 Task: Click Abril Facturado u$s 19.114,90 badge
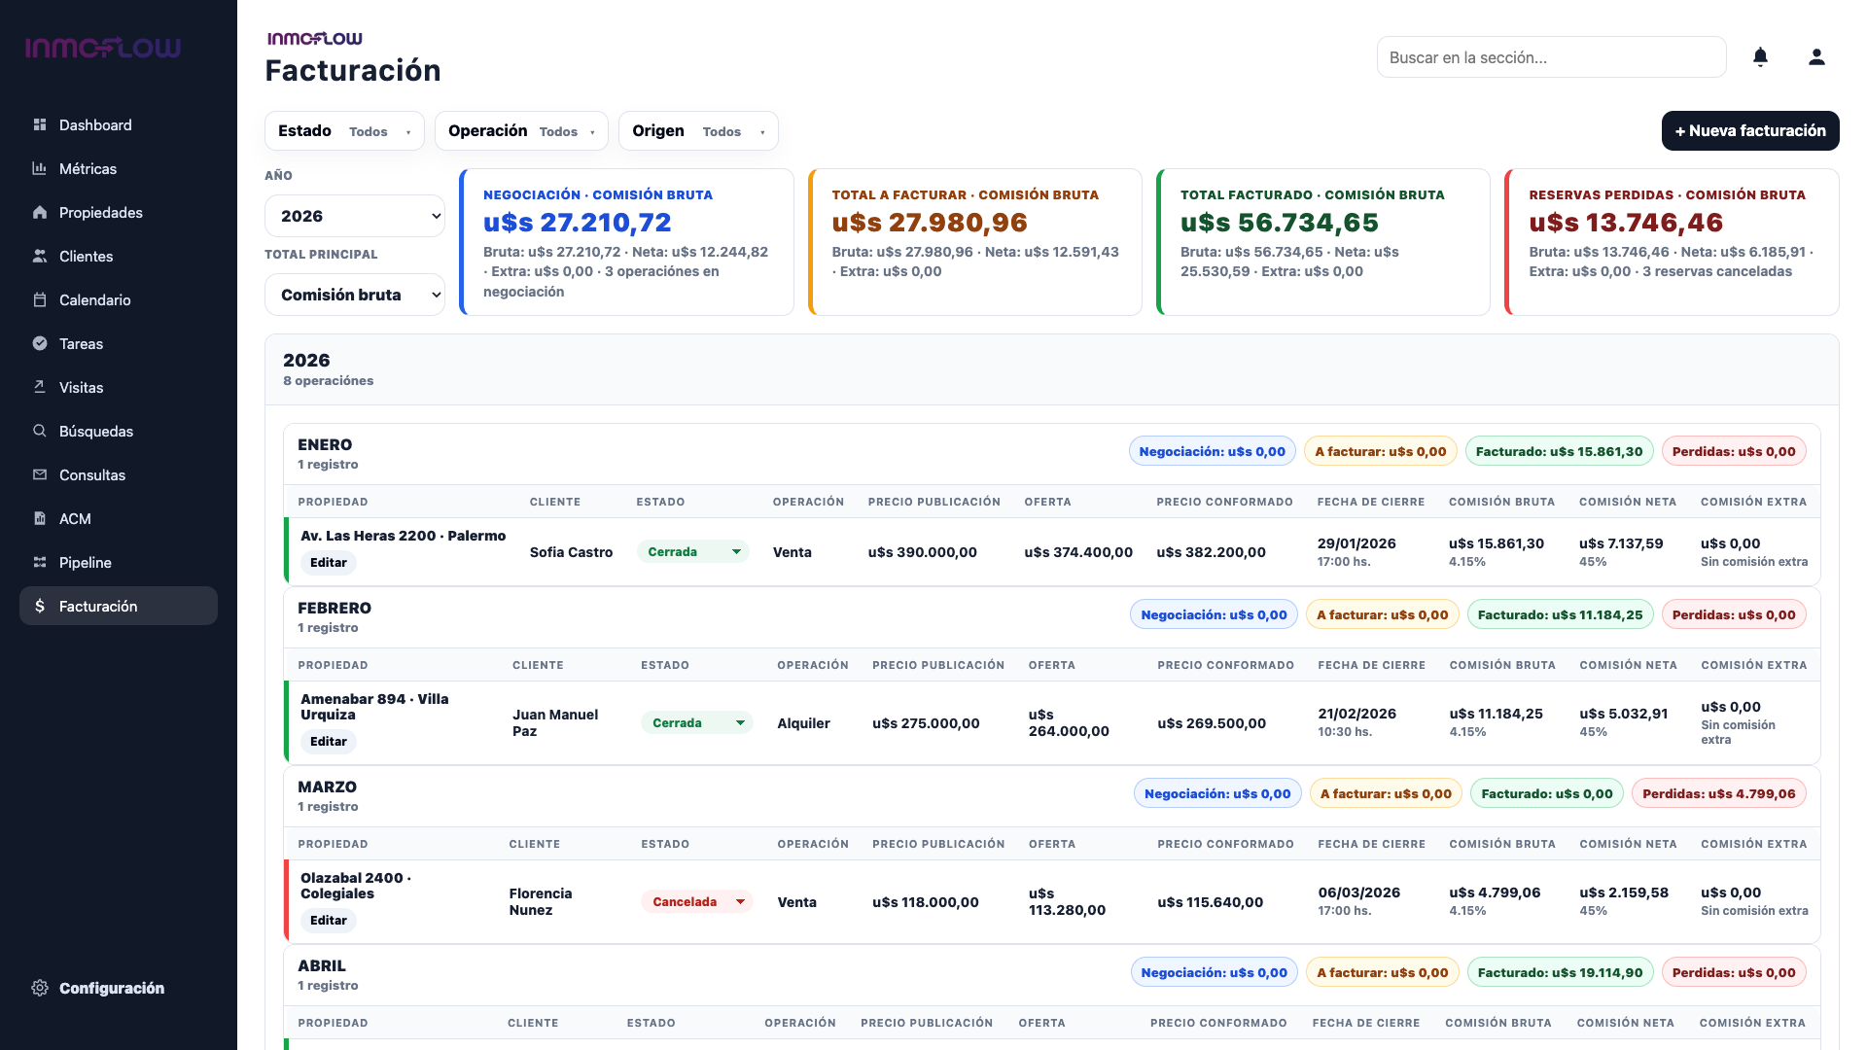tap(1561, 972)
